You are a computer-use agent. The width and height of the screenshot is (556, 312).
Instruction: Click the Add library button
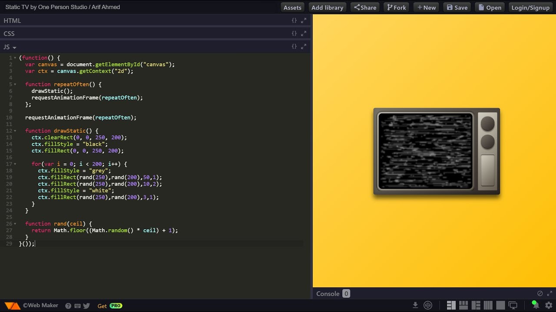(x=327, y=7)
